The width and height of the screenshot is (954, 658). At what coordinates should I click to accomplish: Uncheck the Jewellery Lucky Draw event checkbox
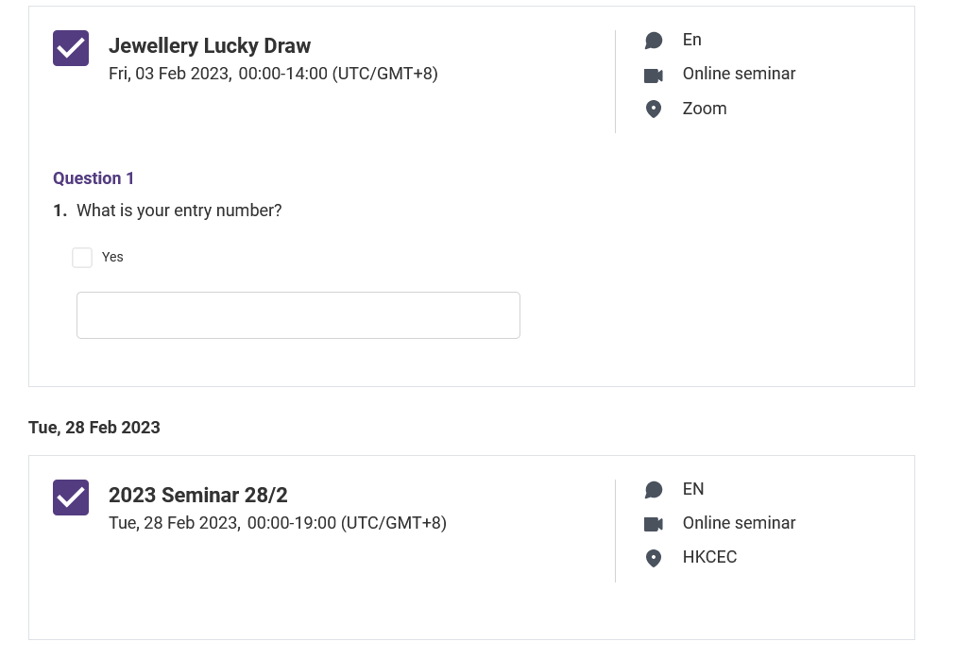click(x=71, y=48)
